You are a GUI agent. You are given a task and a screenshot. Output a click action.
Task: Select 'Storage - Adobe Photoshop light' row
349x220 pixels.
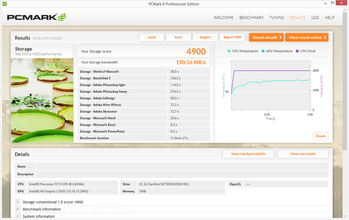144,85
